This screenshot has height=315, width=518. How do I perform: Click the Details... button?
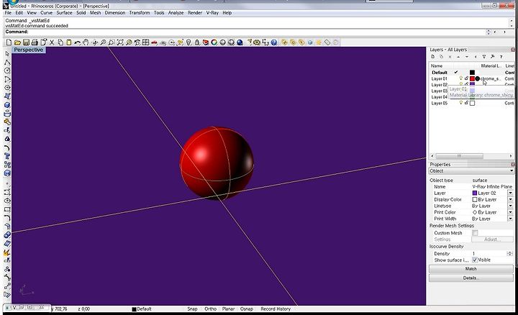[x=471, y=278]
